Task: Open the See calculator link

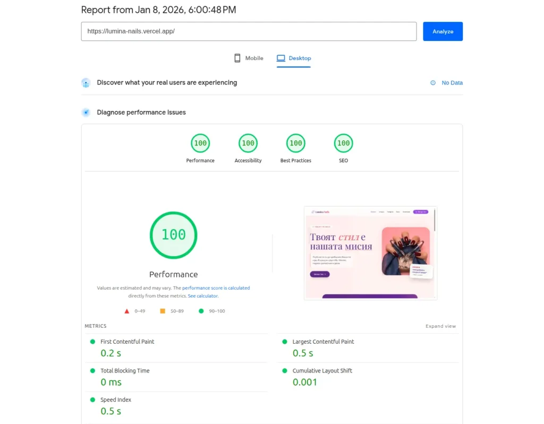Action: 202,295
